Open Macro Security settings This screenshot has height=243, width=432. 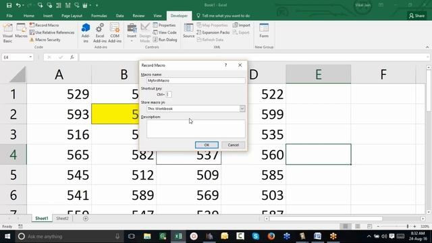tap(45, 40)
